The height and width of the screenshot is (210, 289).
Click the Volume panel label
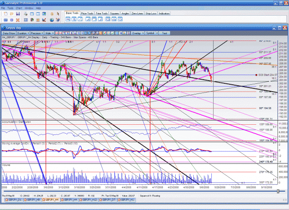click(6, 165)
